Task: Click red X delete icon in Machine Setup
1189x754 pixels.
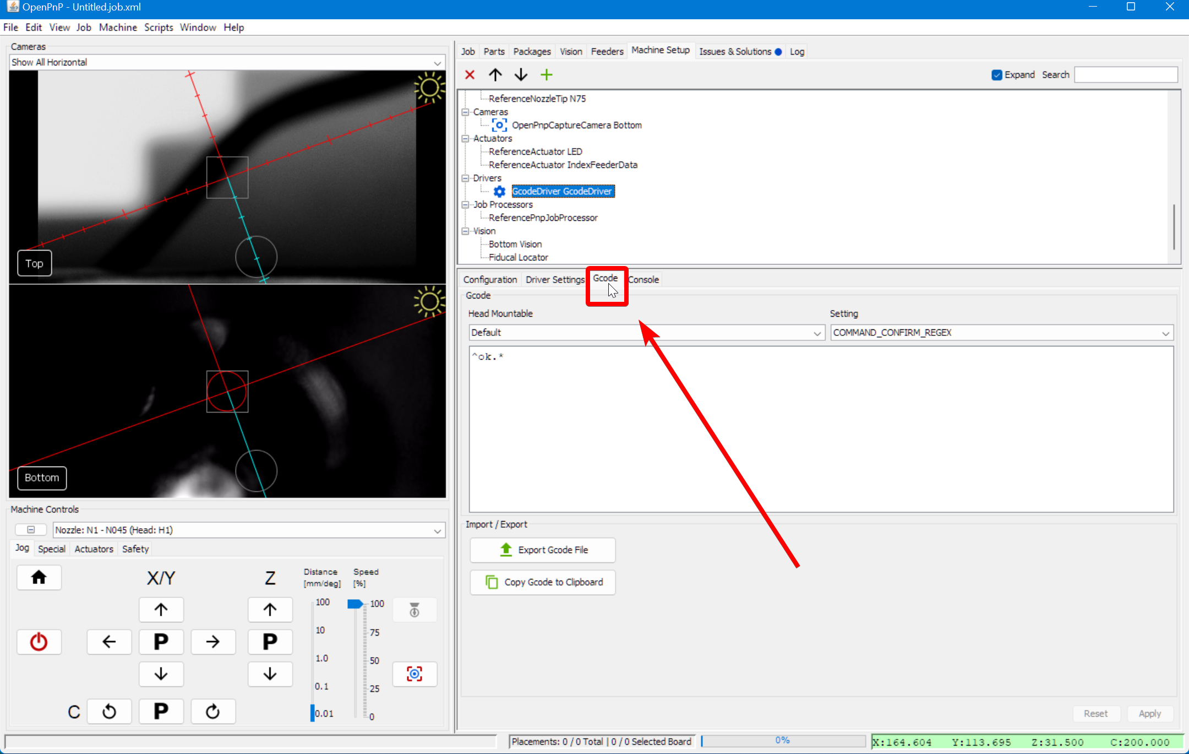Action: pos(470,75)
